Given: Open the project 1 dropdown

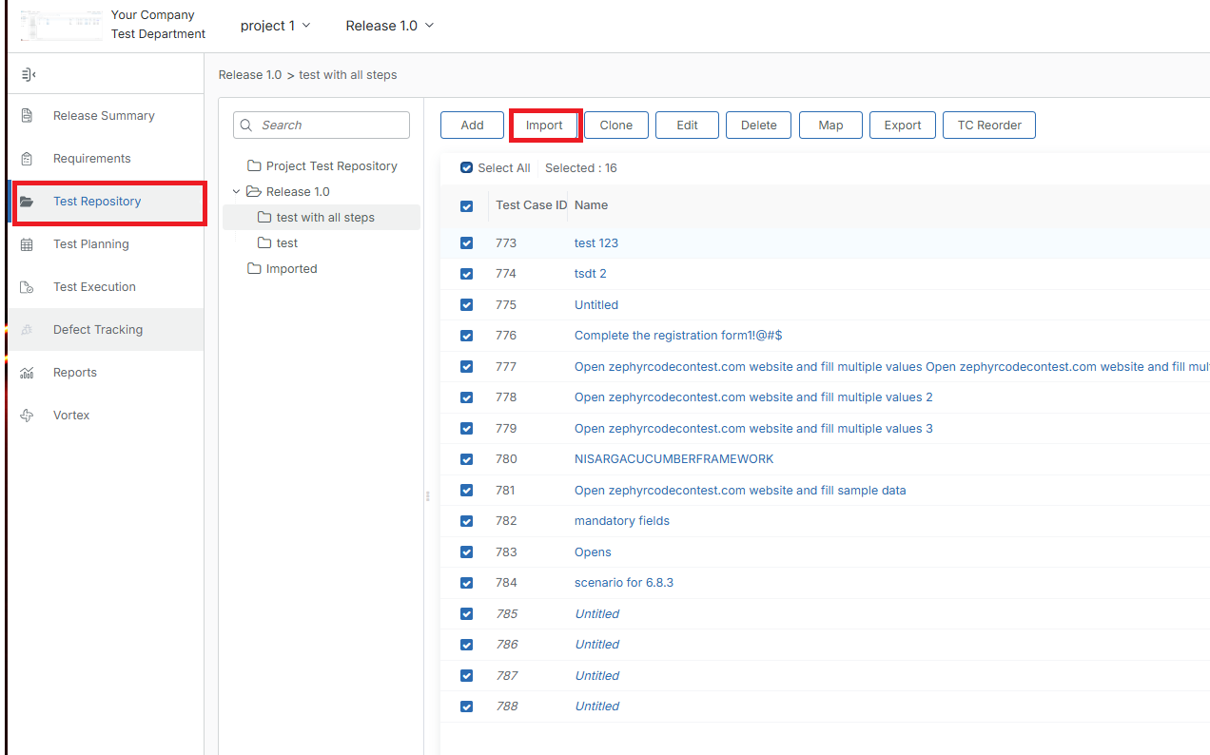Looking at the screenshot, I should point(275,26).
